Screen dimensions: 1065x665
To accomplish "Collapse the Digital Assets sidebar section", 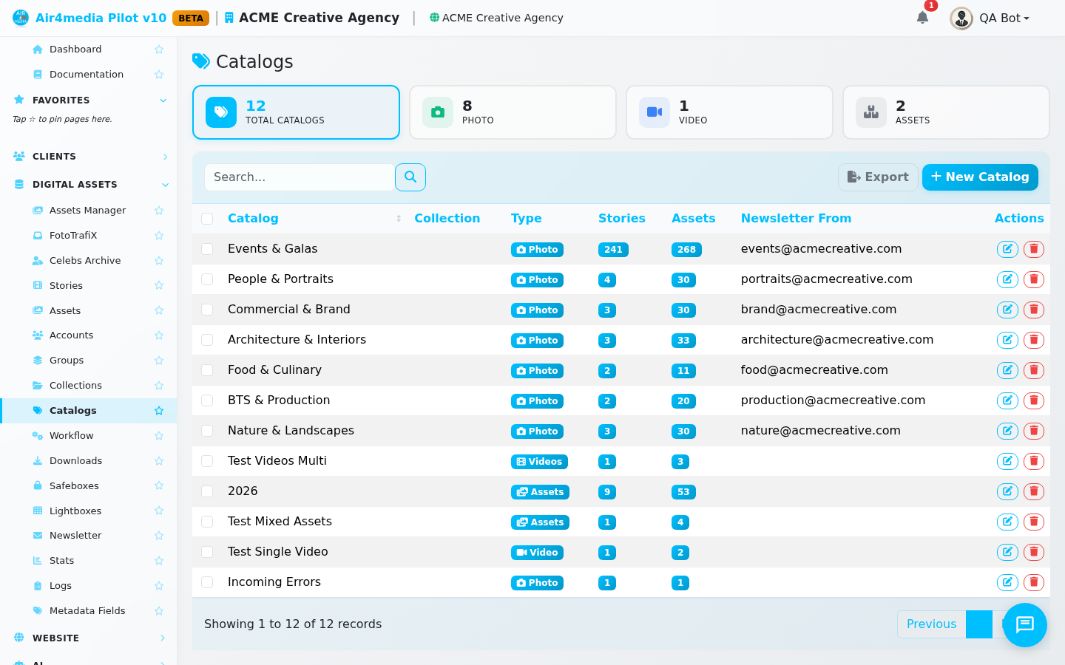I will click(x=89, y=185).
